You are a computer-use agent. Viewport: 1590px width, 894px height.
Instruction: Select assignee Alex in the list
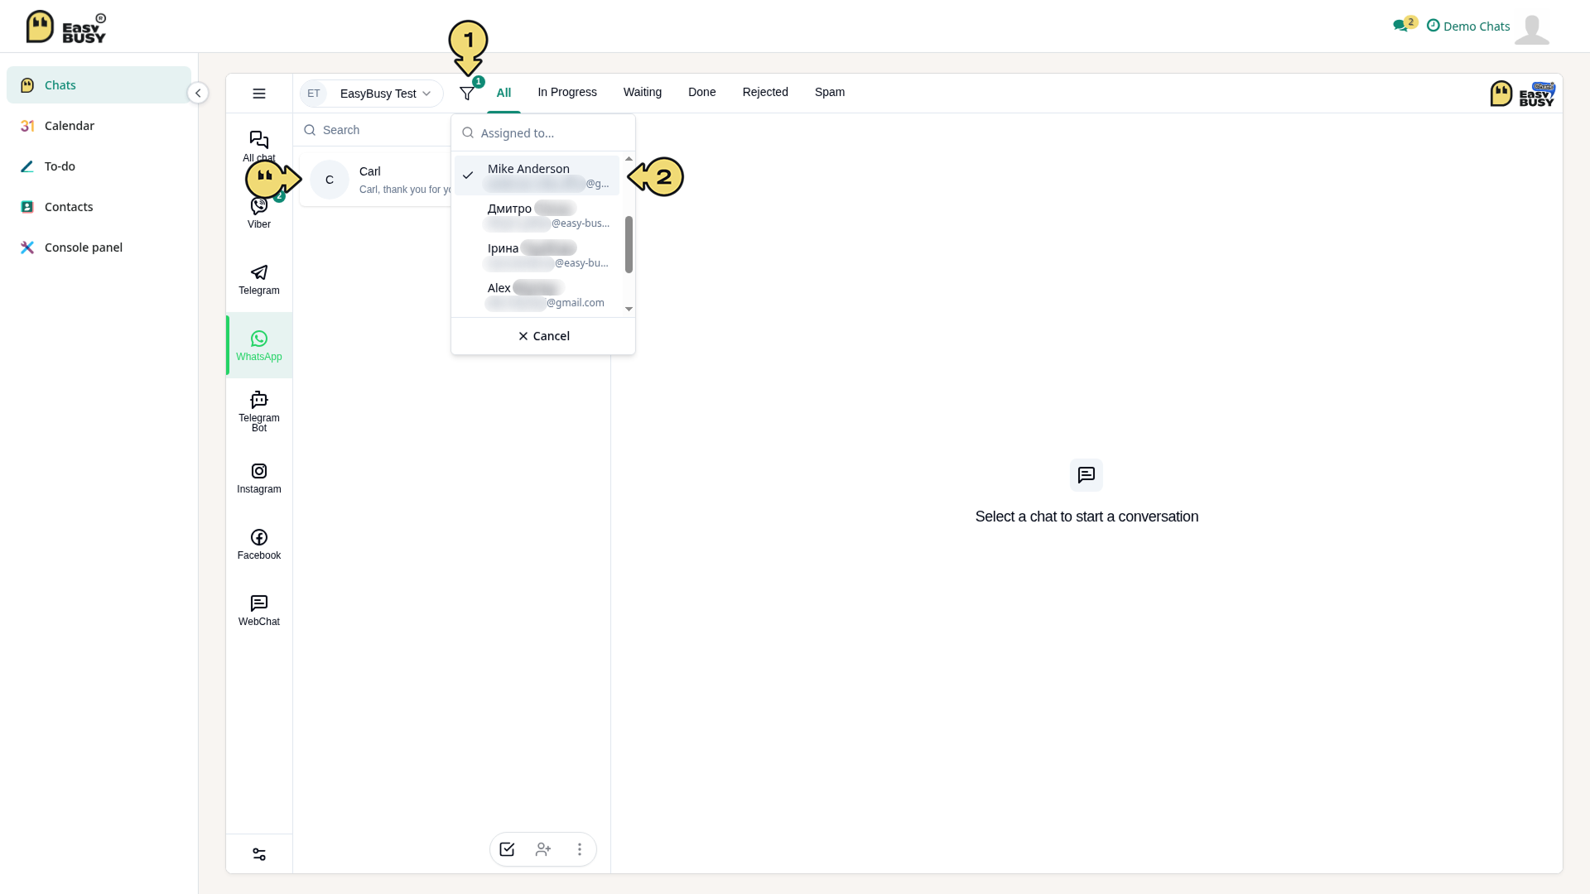click(537, 295)
